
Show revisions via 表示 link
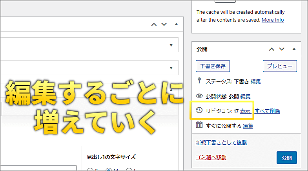[245, 111]
